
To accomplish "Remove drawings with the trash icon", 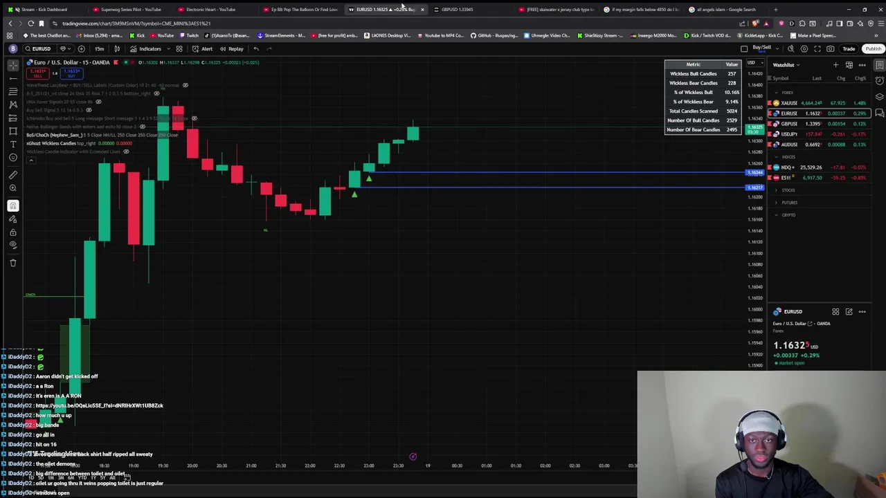I will (13, 262).
